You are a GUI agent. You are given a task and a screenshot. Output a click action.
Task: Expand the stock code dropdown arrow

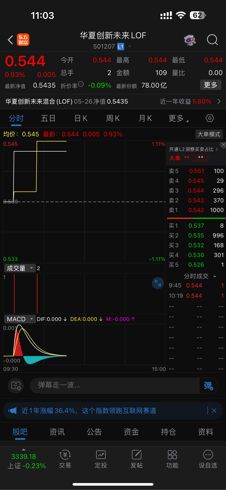tap(129, 46)
